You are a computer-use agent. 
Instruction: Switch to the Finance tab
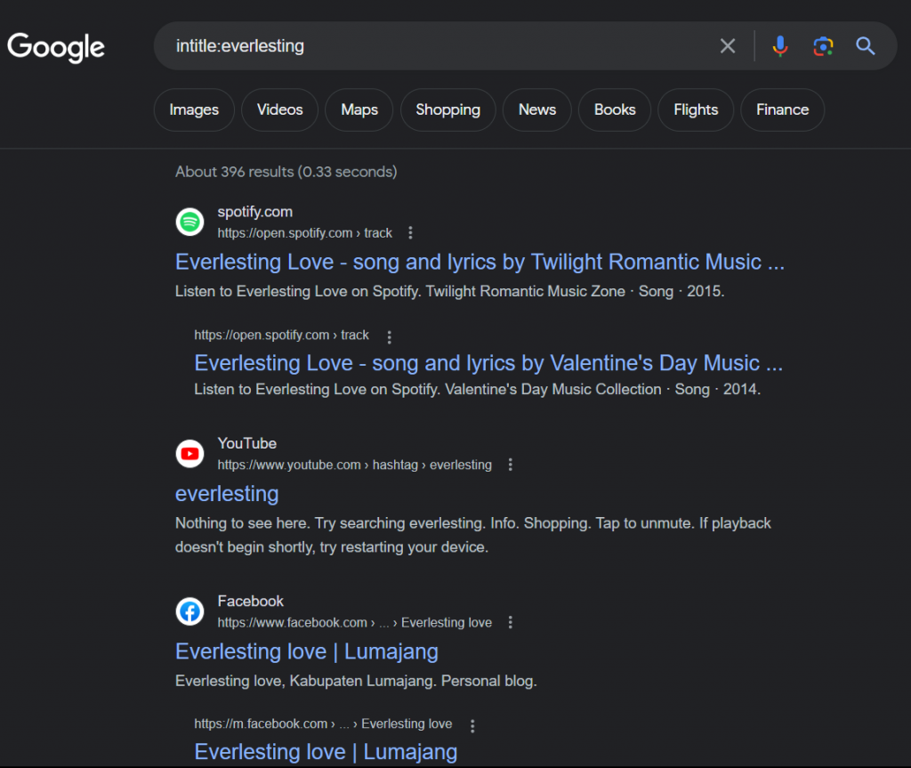click(x=782, y=109)
